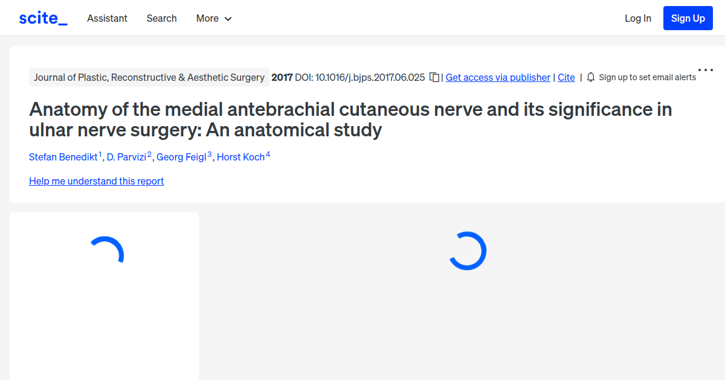Open Georg Feigl's author page
The width and height of the screenshot is (725, 380).
click(182, 157)
